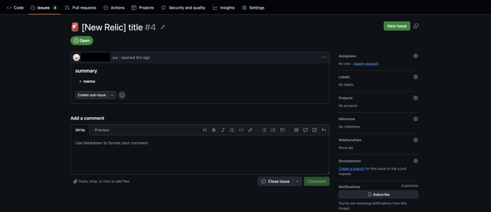Go to the Insights tab
Image resolution: width=491 pixels, height=212 pixels.
[x=224, y=8]
